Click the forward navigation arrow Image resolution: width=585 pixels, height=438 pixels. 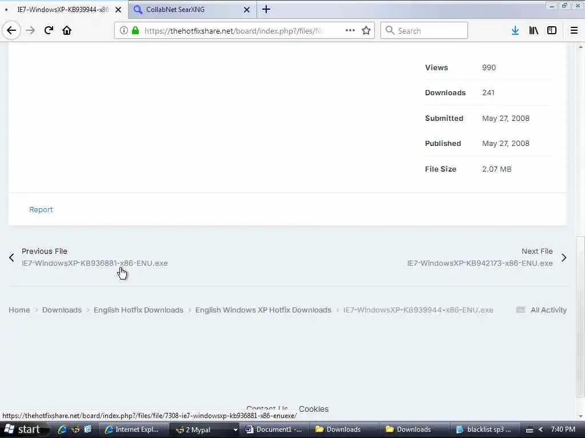[x=30, y=30]
